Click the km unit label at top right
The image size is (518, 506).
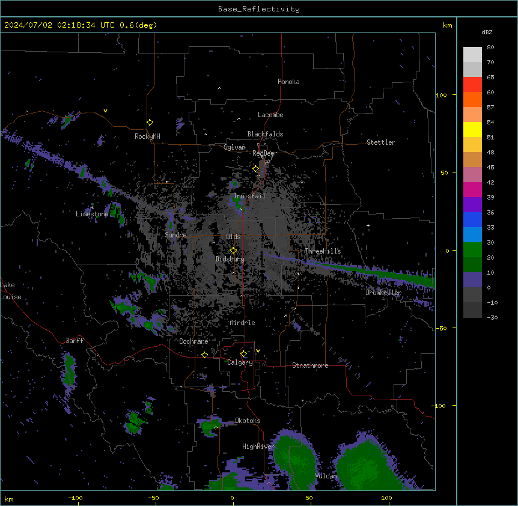click(447, 25)
